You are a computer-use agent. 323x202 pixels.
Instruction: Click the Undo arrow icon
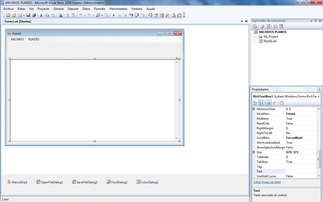pos(80,15)
